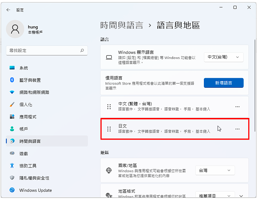The width and height of the screenshot is (260, 200).
Task: Open 隱私權與安全性 settings
Action: [47, 178]
